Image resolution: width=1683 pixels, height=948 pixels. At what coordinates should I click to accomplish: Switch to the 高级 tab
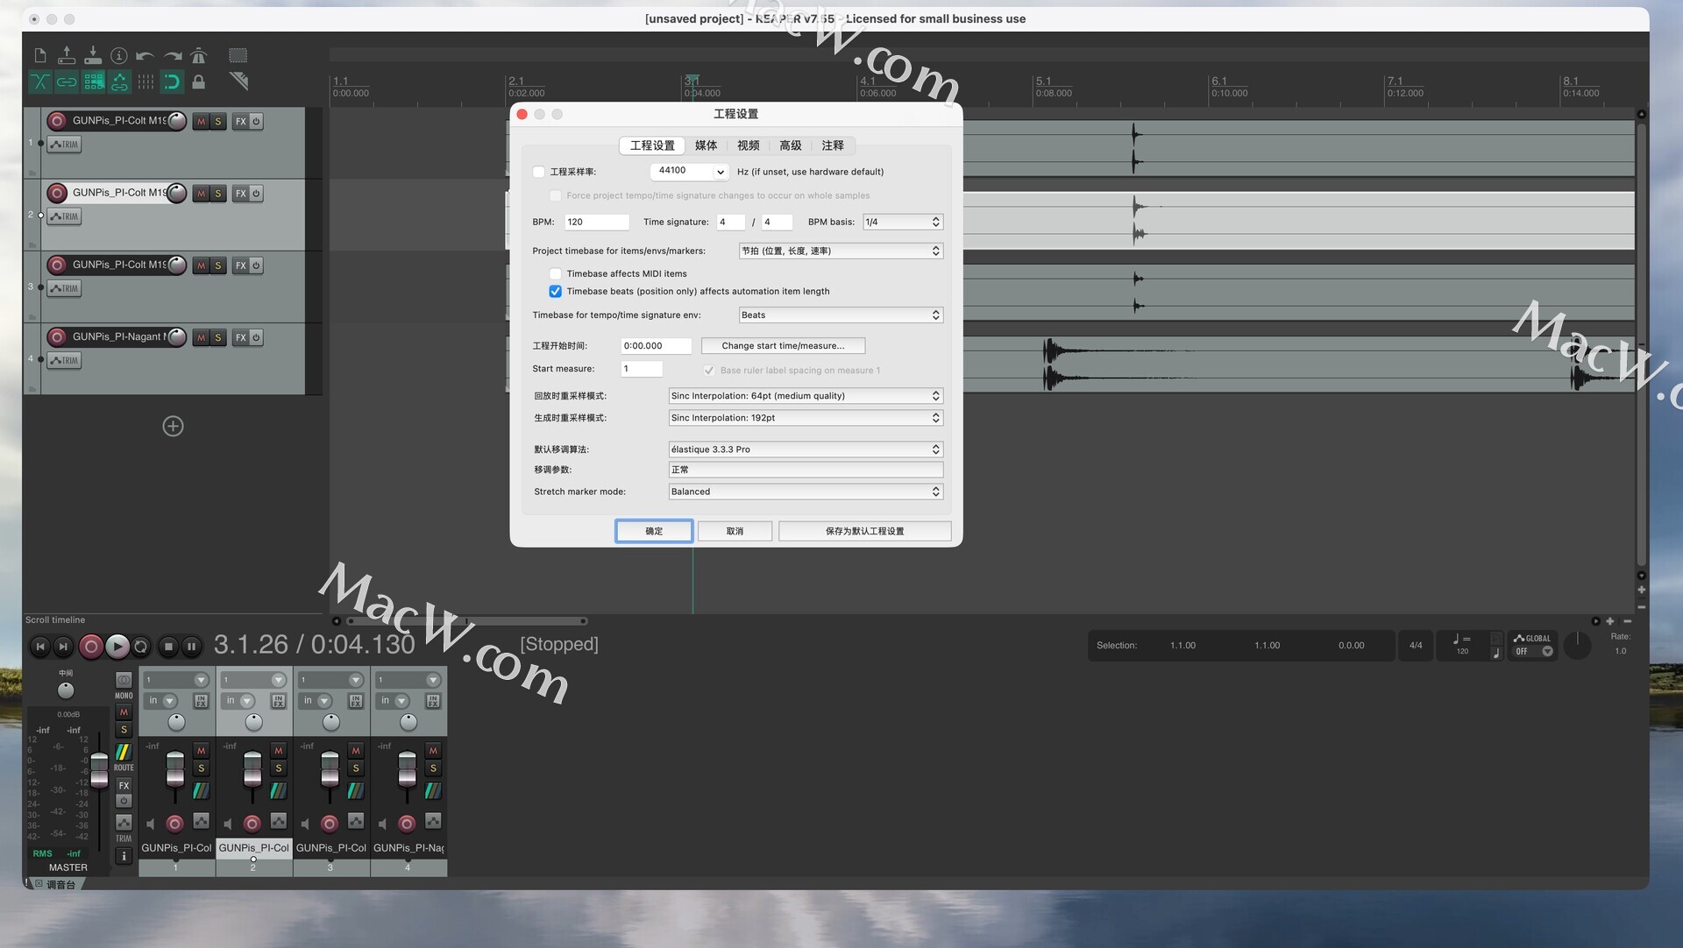[x=791, y=145]
